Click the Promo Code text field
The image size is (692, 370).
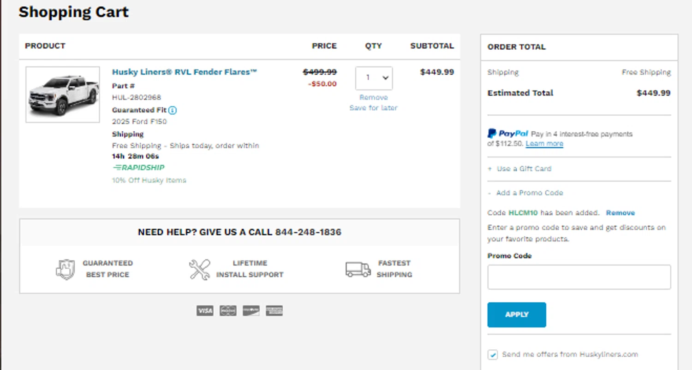(x=579, y=277)
